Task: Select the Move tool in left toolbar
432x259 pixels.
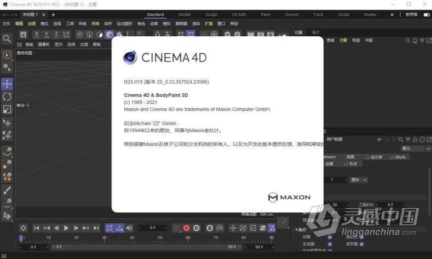Action: click(x=7, y=84)
